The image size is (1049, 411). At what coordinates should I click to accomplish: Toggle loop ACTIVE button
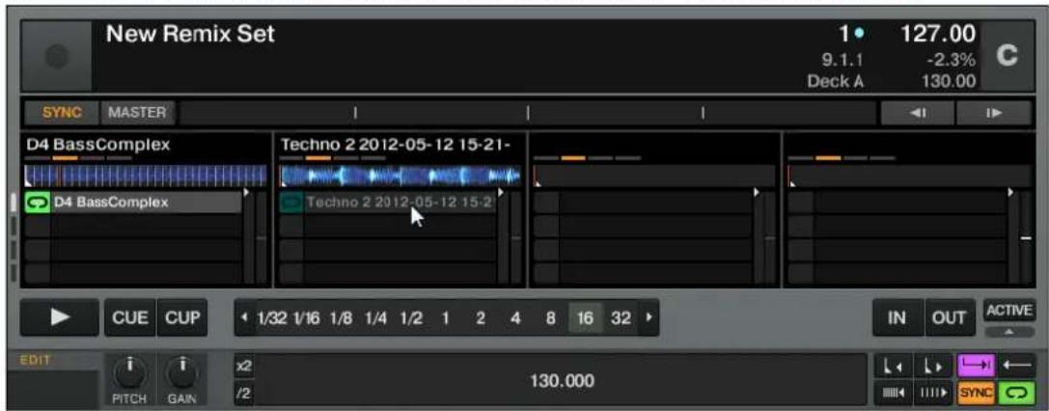pyautogui.click(x=1008, y=311)
